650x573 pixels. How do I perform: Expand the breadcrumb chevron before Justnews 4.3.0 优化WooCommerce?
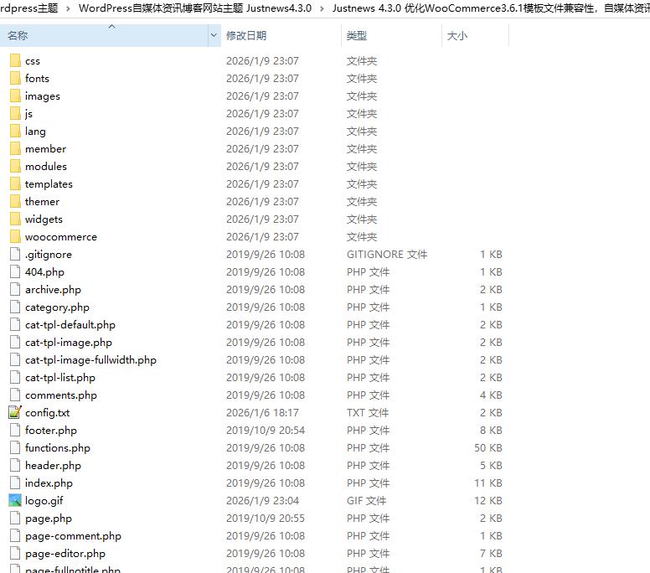[322, 8]
